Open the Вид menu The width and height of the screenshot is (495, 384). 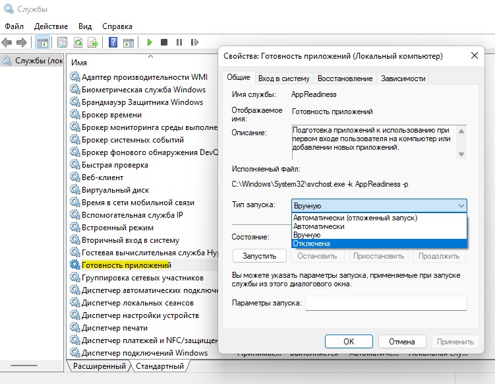click(x=85, y=26)
